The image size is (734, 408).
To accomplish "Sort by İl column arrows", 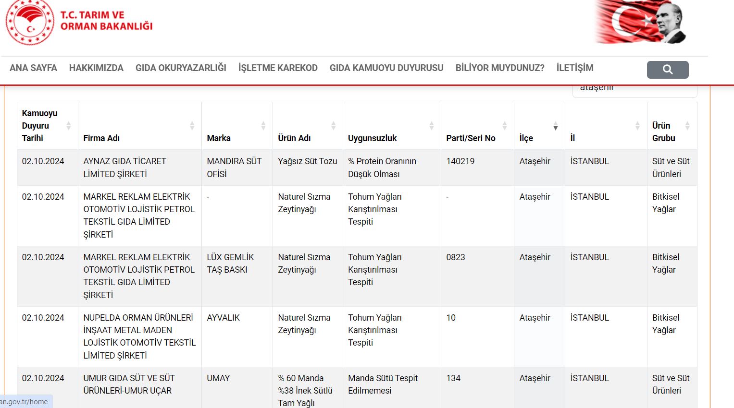I will 637,126.
